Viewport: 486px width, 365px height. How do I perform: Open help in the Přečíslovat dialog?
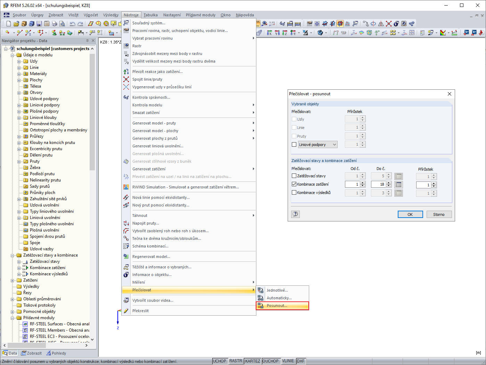click(295, 214)
